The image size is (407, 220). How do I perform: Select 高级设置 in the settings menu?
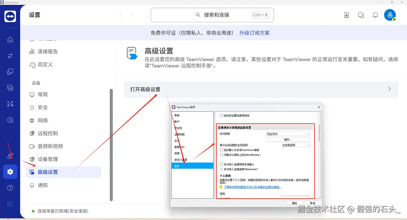click(63, 172)
